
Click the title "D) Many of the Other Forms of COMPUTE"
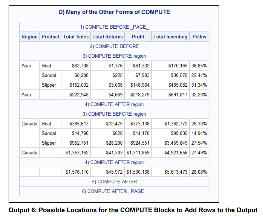click(x=114, y=12)
